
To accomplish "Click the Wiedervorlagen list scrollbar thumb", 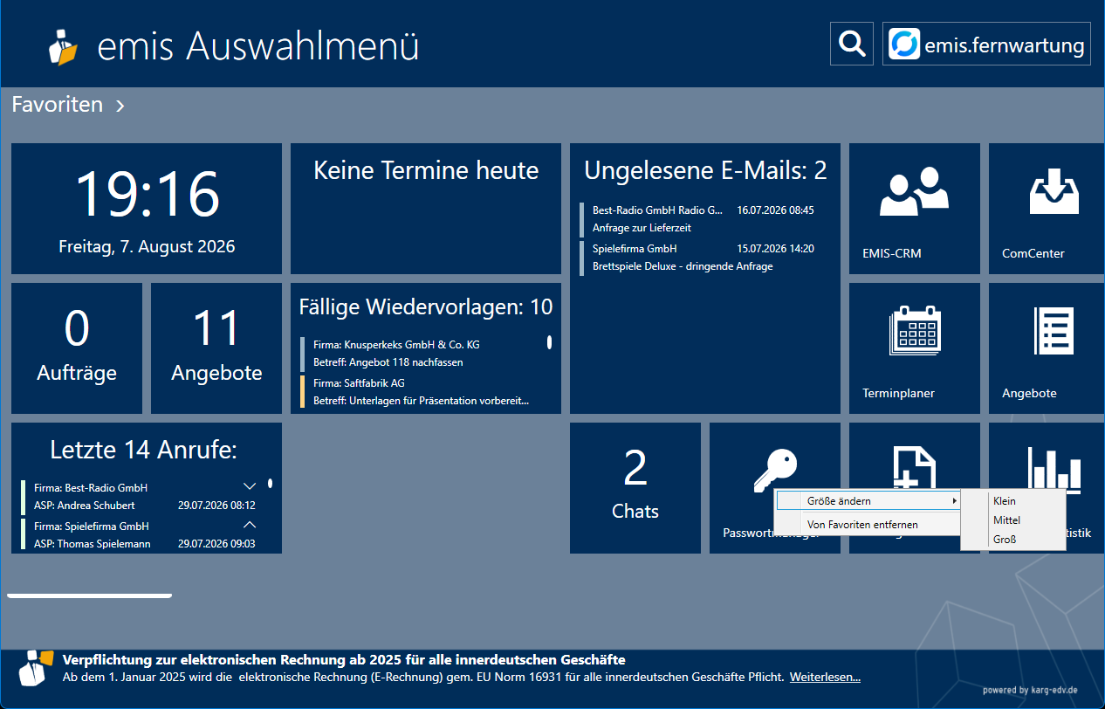I will point(549,342).
